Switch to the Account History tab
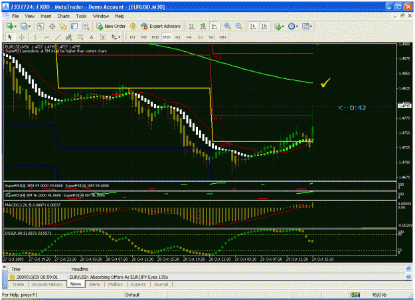The image size is (415, 300). tap(47, 284)
